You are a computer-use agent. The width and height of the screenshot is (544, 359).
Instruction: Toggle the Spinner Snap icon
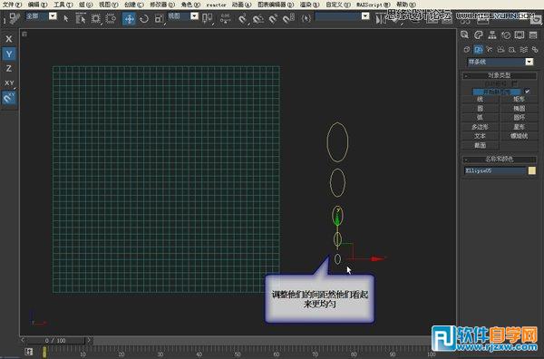tap(288, 18)
